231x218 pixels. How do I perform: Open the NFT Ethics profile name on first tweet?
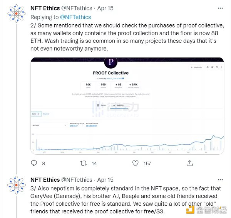tap(45, 8)
